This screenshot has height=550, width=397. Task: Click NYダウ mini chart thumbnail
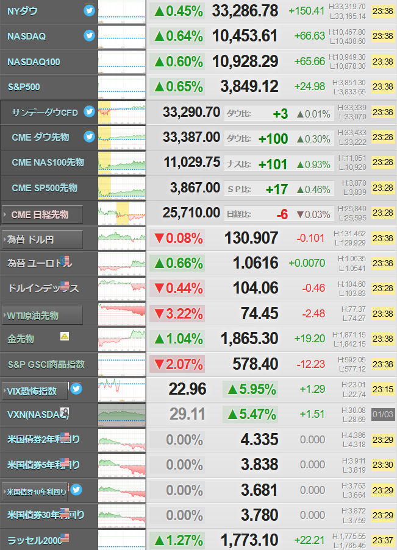[121, 12]
